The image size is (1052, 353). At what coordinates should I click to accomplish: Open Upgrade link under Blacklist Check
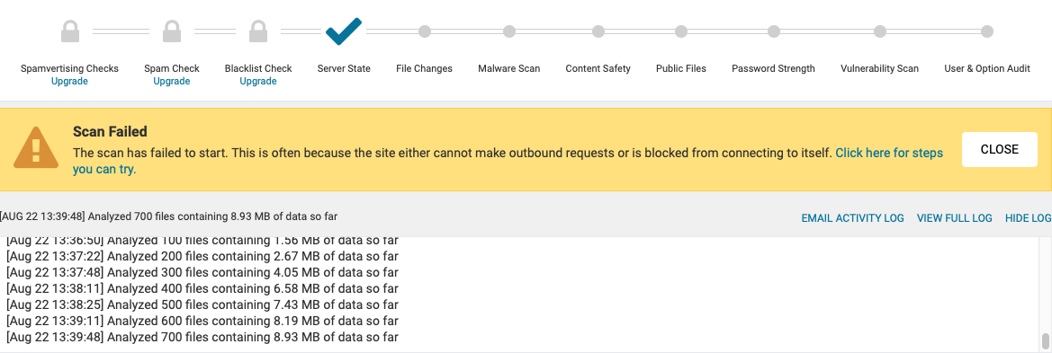(x=258, y=81)
